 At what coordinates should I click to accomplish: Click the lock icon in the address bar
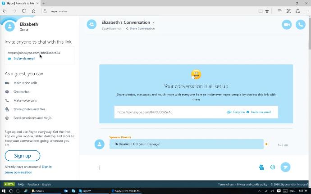click(x=45, y=11)
